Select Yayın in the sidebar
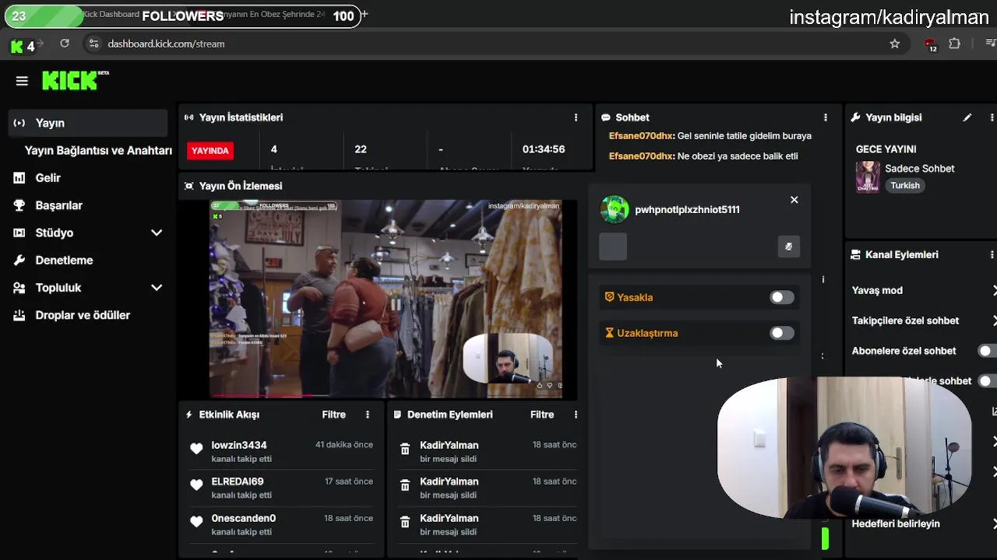997x560 pixels. (88, 123)
